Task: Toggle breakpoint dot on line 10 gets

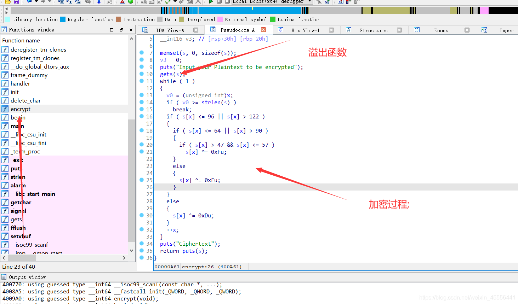Action: coord(142,74)
